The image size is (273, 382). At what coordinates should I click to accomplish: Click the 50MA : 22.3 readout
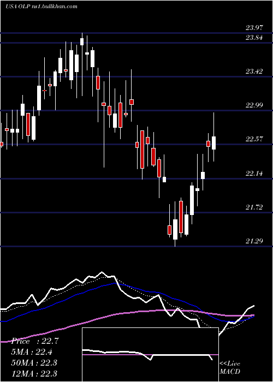(34, 362)
